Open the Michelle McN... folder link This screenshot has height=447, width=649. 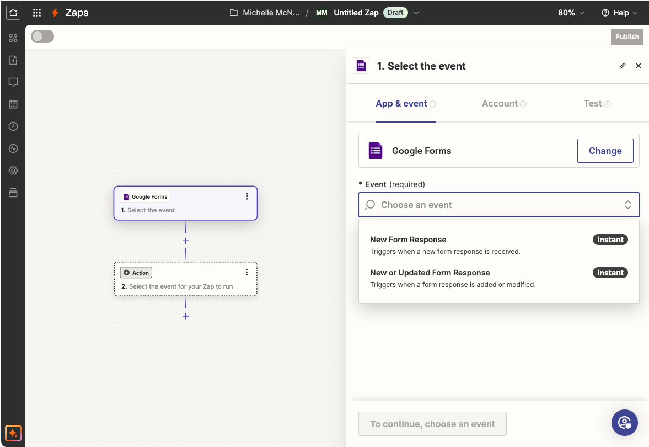271,13
